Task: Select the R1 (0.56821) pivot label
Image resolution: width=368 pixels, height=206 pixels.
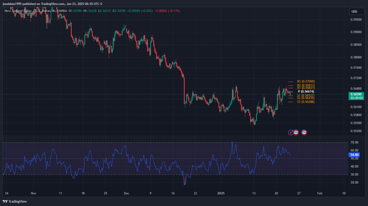Action: pos(306,88)
